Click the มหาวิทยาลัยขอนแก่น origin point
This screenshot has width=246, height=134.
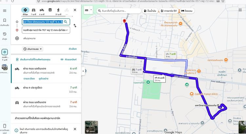[218, 105]
